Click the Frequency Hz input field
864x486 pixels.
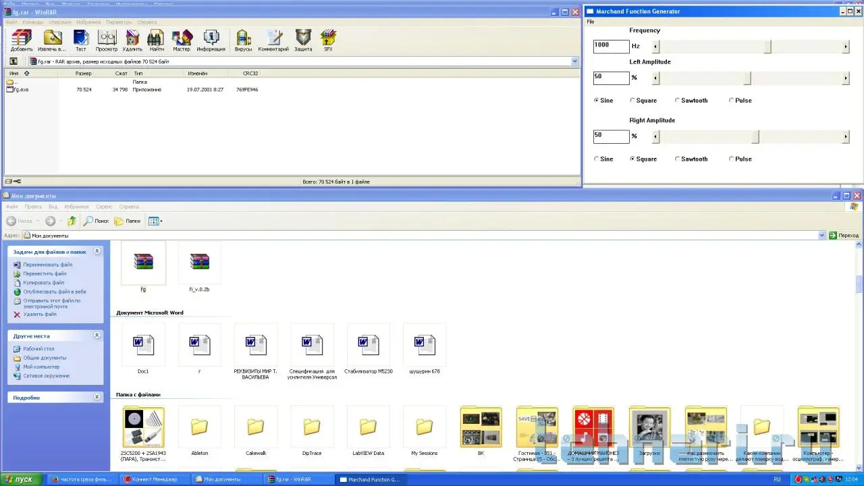[611, 46]
